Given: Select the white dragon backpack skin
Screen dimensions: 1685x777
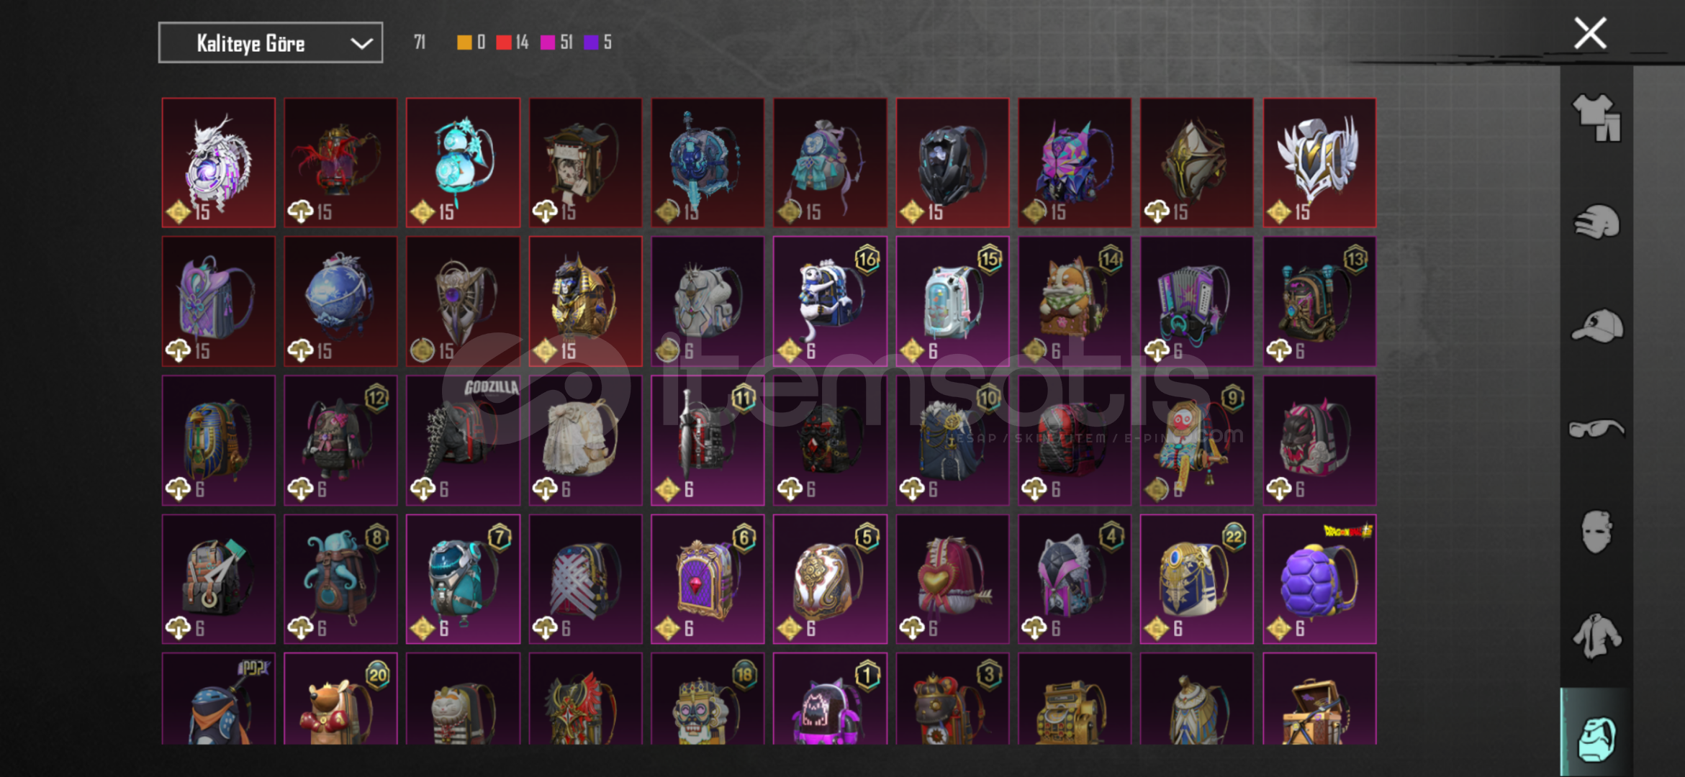Looking at the screenshot, I should tap(219, 163).
